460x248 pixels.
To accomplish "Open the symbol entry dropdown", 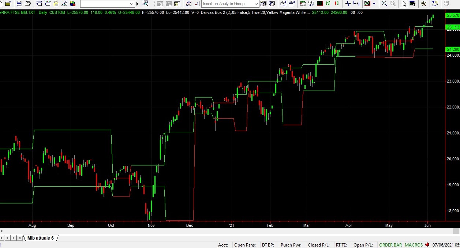I will [132, 4].
